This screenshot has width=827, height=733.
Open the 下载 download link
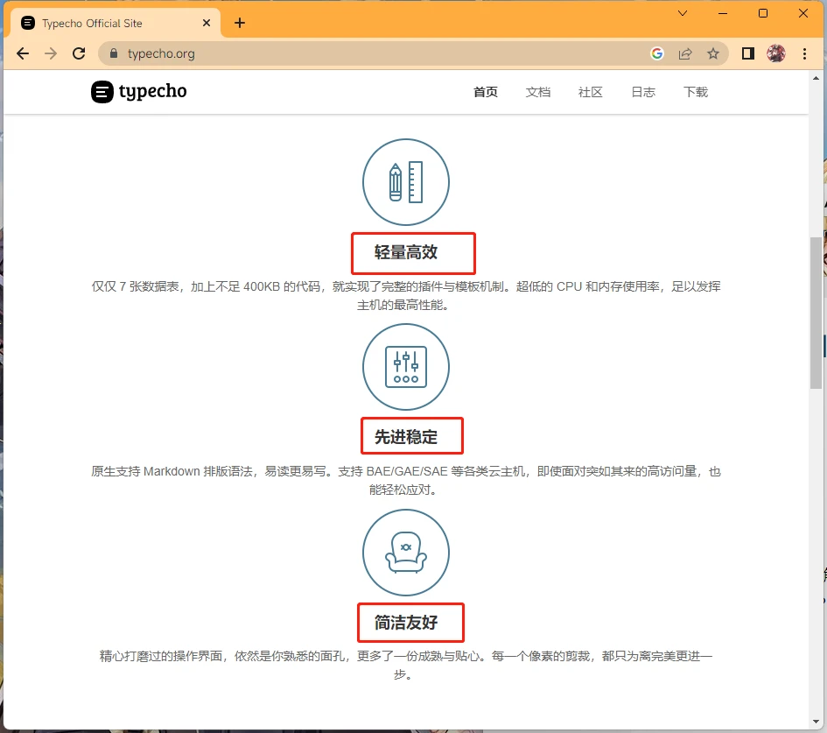click(x=696, y=92)
